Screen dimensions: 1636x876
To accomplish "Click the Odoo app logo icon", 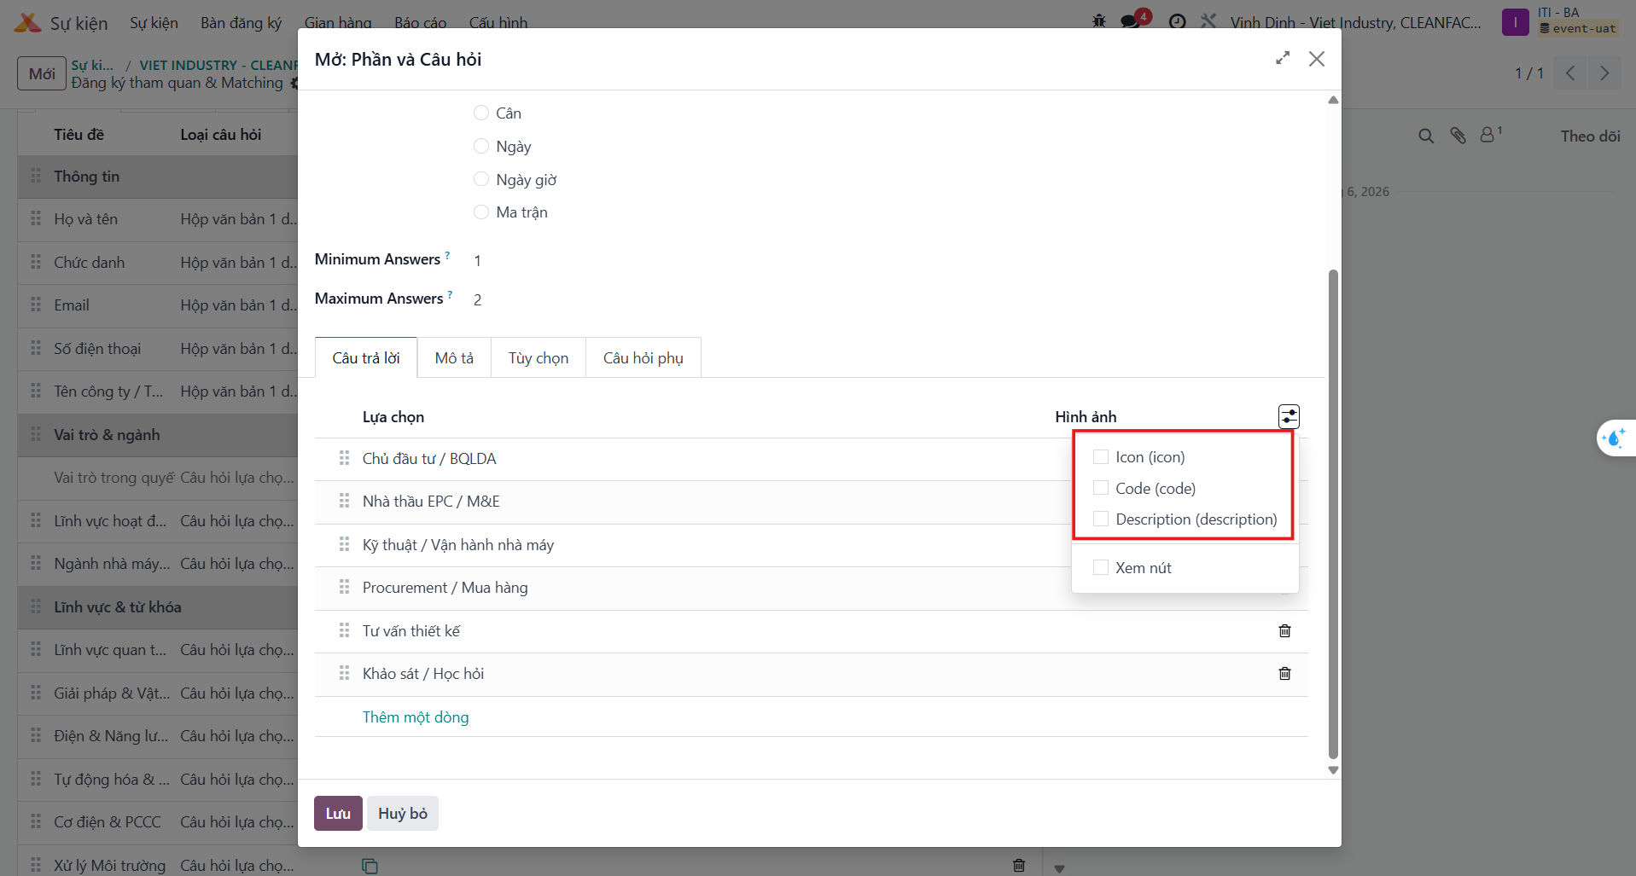I will click(x=27, y=22).
